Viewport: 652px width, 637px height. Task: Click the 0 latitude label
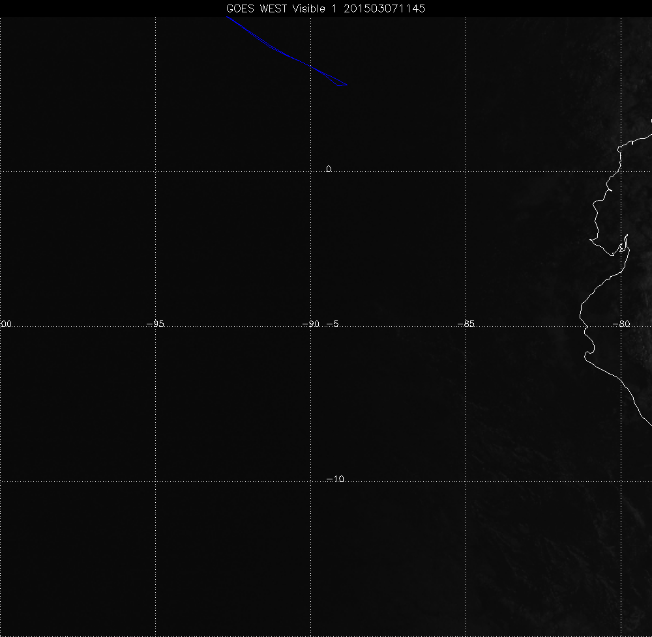tap(329, 169)
